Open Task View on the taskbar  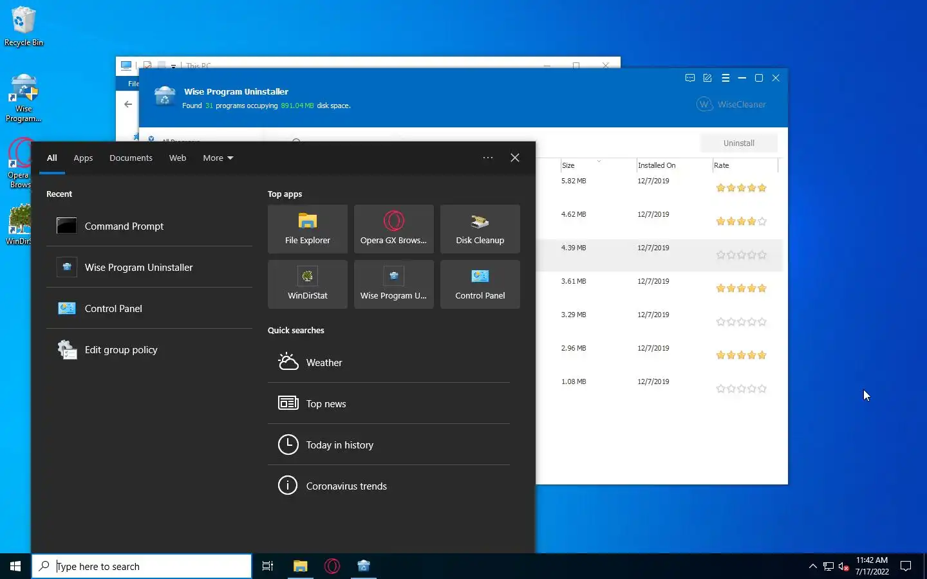click(268, 566)
